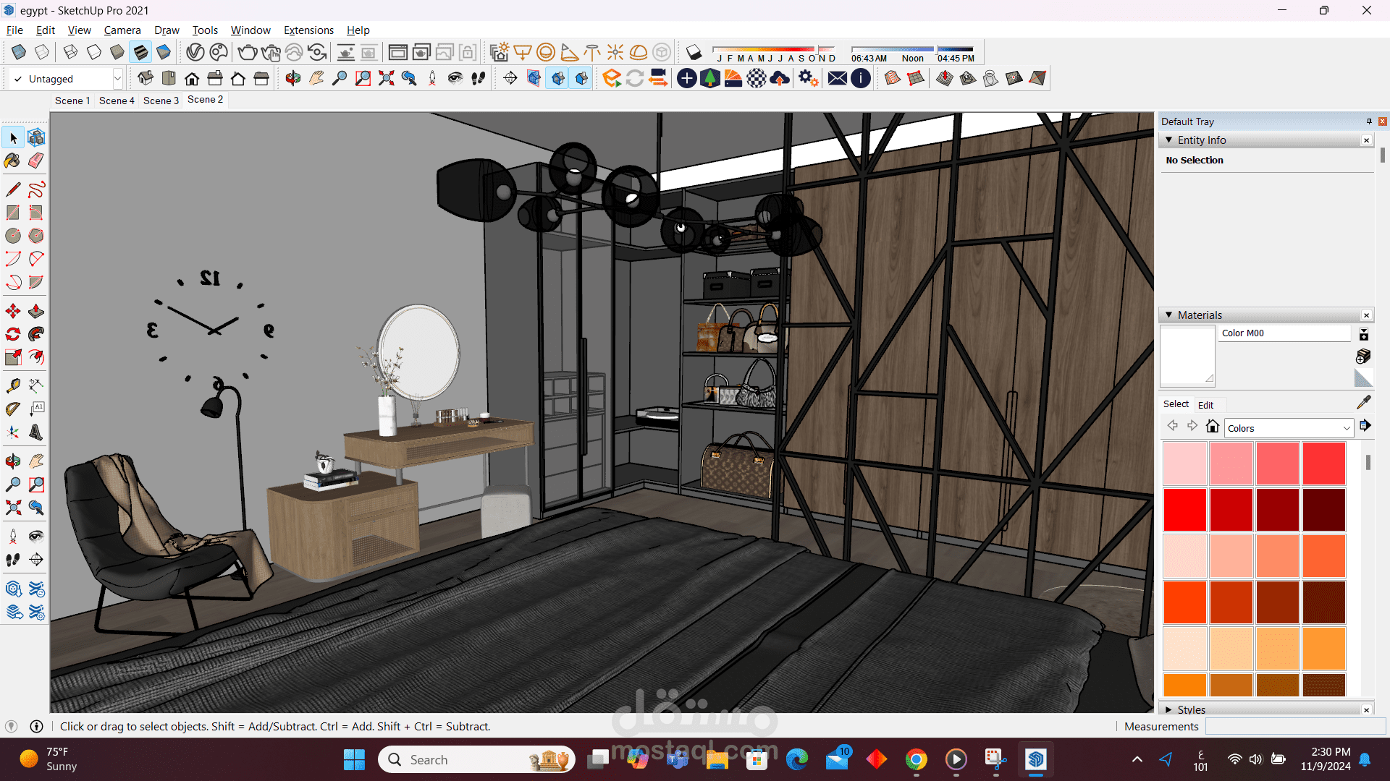Select the Eraser tool in left toolbar
The height and width of the screenshot is (781, 1390).
[x=36, y=161]
